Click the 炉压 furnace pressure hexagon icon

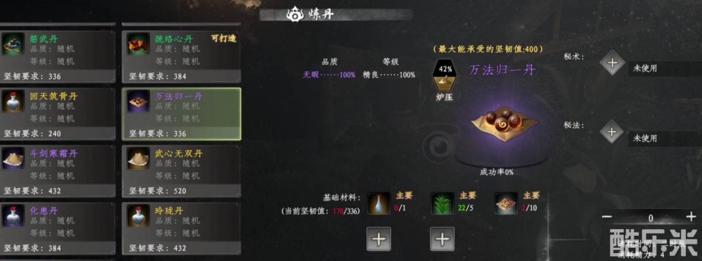445,75
